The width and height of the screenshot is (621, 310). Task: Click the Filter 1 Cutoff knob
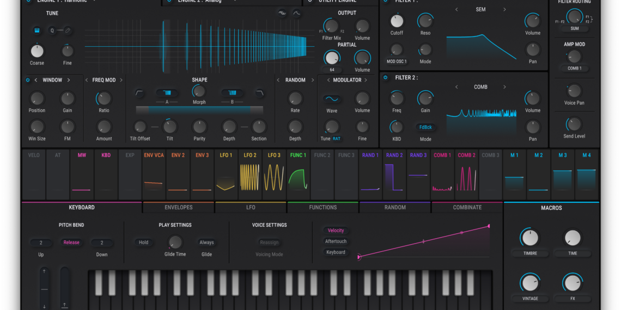[x=397, y=21]
